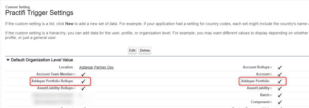Open help icon next to Component
The width and height of the screenshot is (309, 108).
271,102
